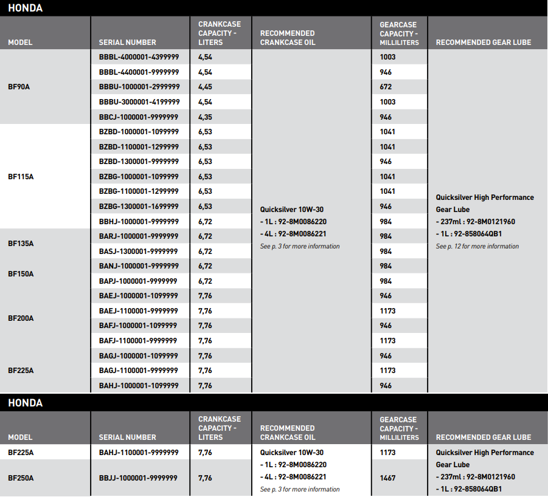
Task: Select serial number BZBG-1000001-1099999
Action: click(x=139, y=177)
